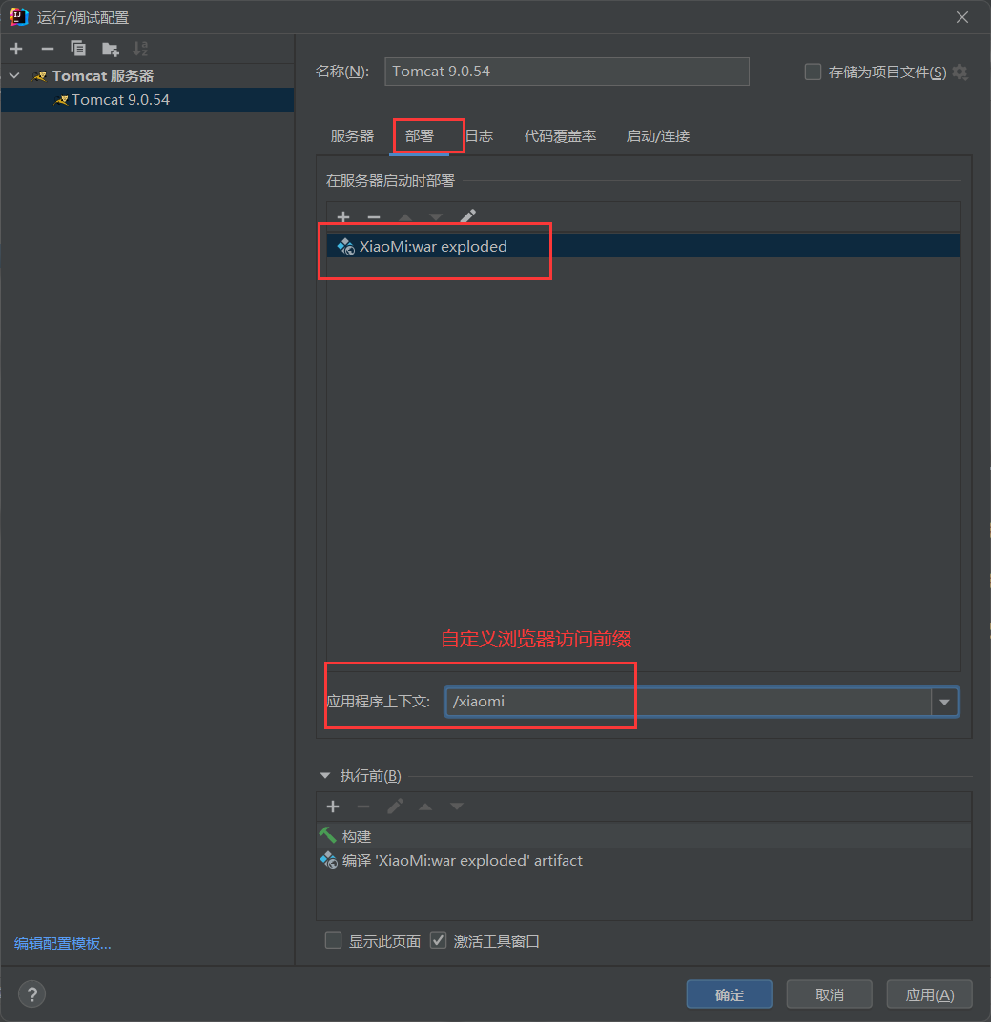
Task: Switch to the 服务器 tab
Action: coord(352,136)
